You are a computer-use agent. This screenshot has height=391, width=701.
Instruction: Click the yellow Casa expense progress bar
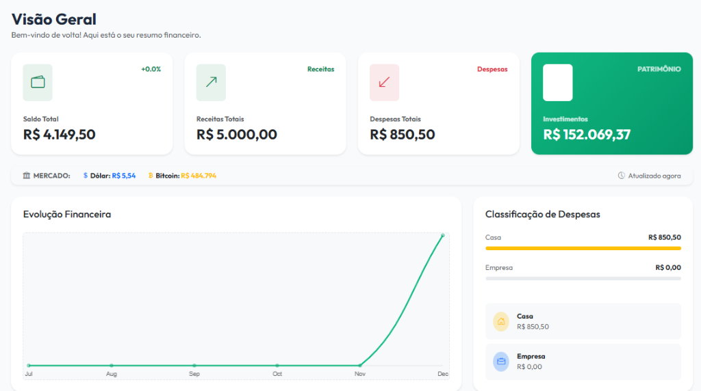(583, 248)
